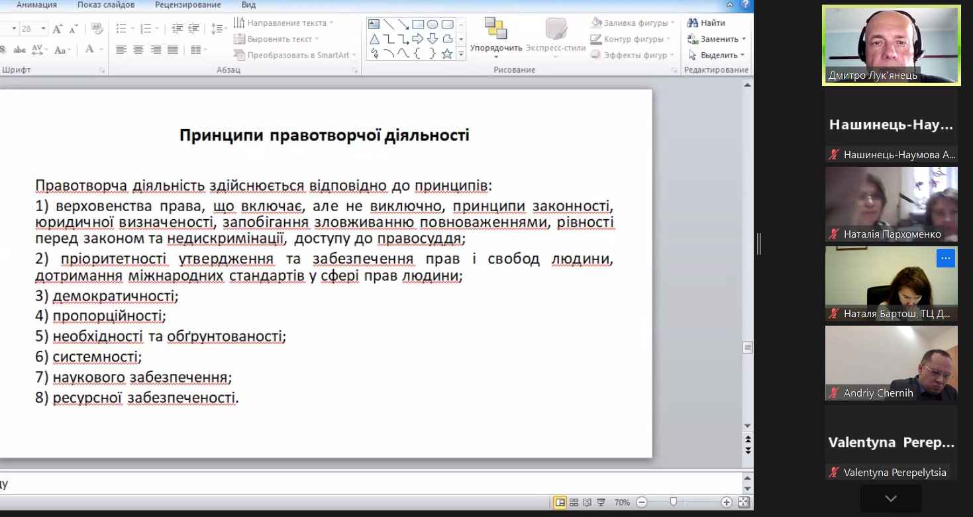Screen dimensions: 973x517
Task: Open options on Наталя Бартош video tile
Action: pos(945,258)
